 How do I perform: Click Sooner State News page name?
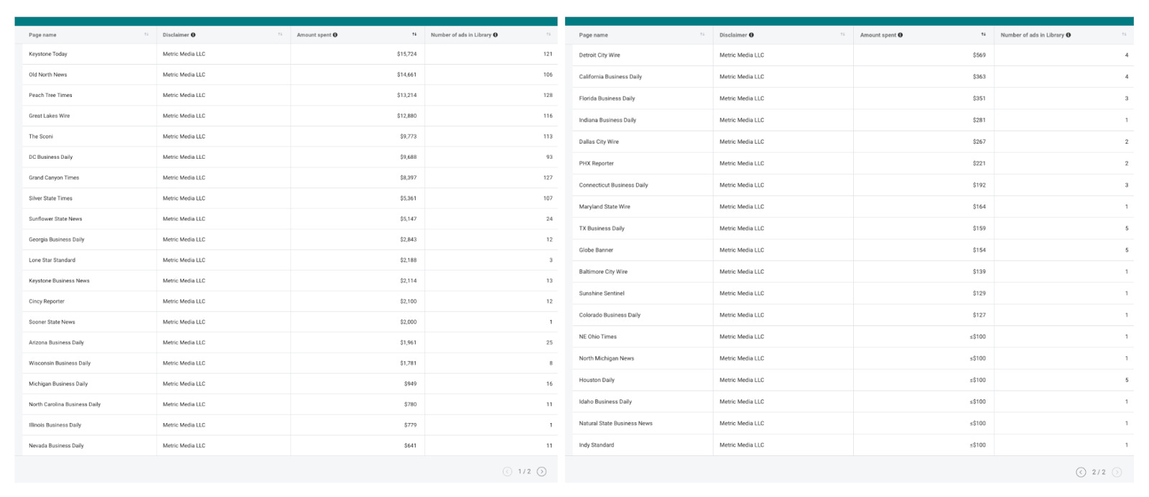[x=52, y=322]
